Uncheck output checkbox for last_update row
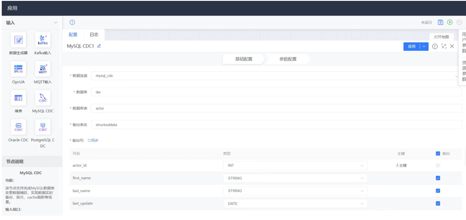This screenshot has height=220, width=466. point(438,203)
